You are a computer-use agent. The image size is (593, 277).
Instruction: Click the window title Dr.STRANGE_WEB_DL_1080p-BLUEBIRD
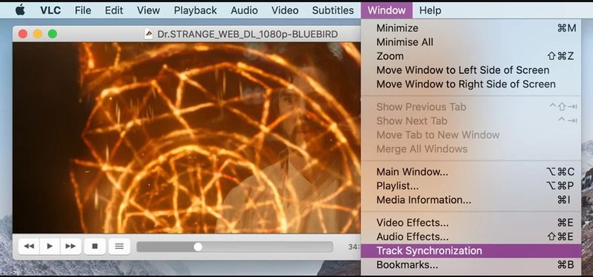[x=247, y=34]
